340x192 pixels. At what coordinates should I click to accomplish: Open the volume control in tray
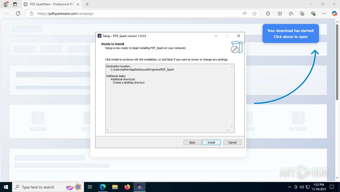[301, 187]
